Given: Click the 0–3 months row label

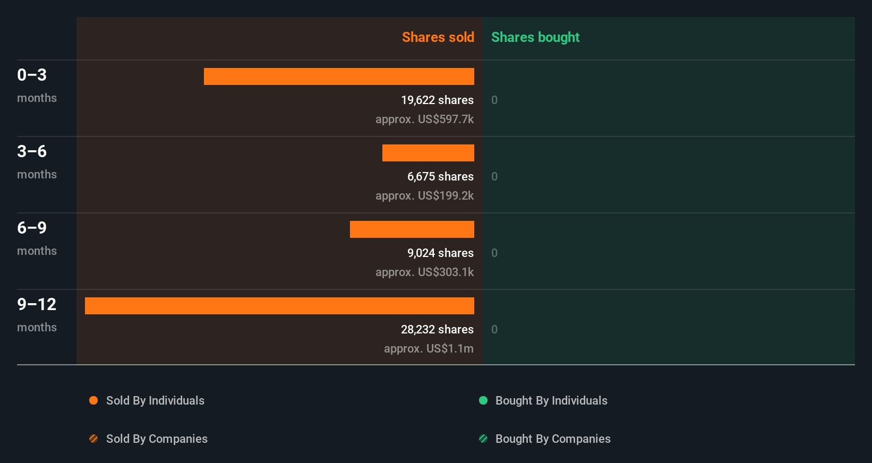Looking at the screenshot, I should (x=37, y=85).
